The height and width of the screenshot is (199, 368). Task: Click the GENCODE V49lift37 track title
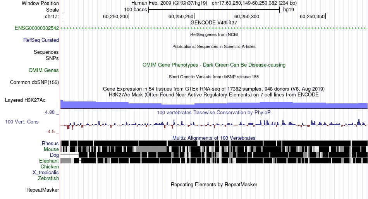214,23
